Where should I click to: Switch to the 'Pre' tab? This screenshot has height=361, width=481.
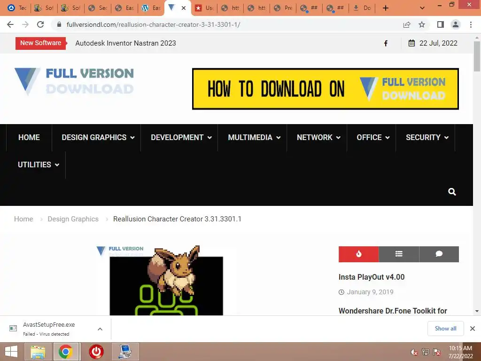pos(283,8)
